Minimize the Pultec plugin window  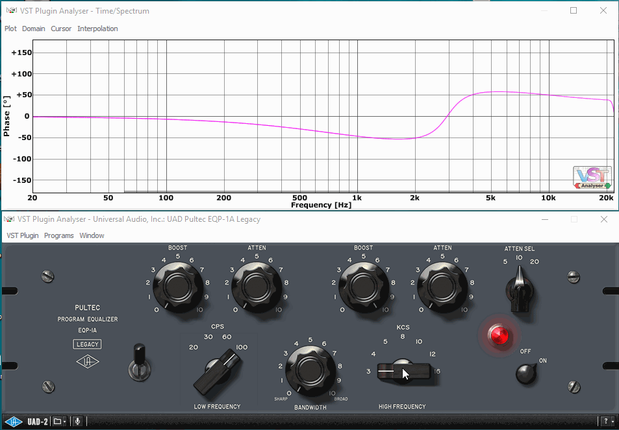click(x=545, y=219)
